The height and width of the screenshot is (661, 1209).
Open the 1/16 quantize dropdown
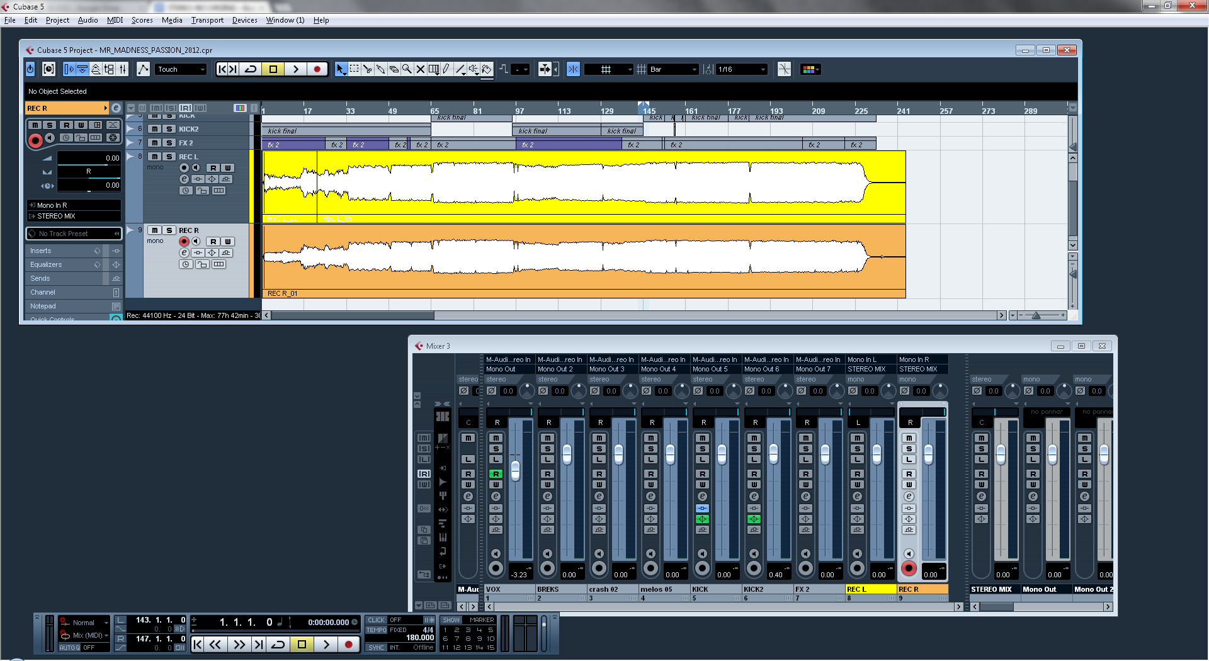pyautogui.click(x=742, y=69)
